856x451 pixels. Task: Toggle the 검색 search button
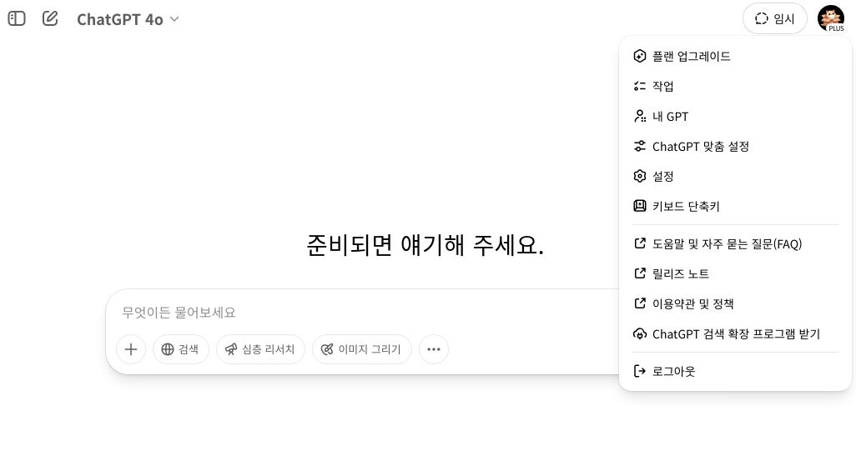pos(181,349)
